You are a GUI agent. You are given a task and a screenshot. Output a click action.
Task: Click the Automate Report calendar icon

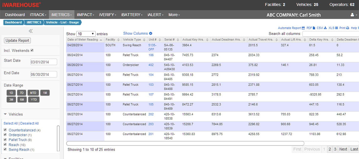coord(303,28)
